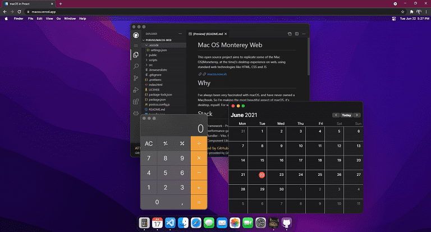Click the Show Source icon in the editor toolbar
The width and height of the screenshot is (431, 232).
tap(290, 34)
